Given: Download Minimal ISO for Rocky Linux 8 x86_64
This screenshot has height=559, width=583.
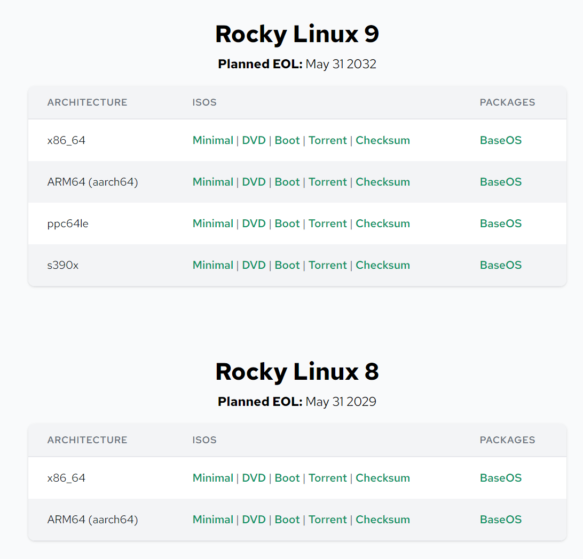Looking at the screenshot, I should (x=212, y=477).
